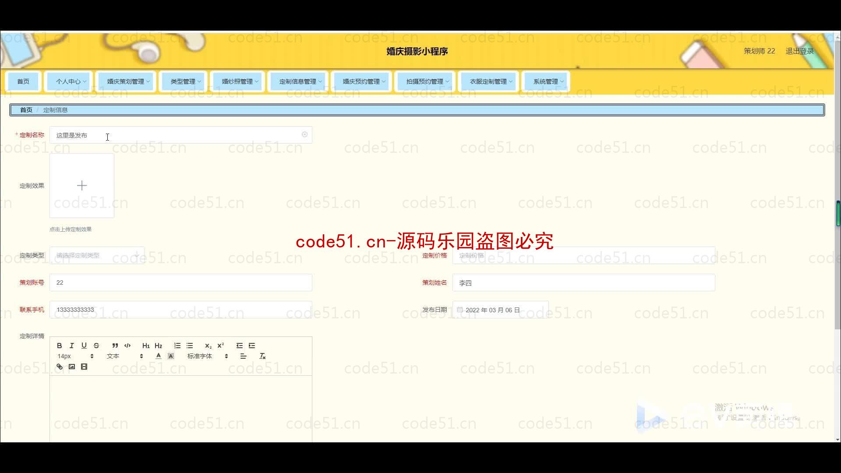This screenshot has height=473, width=841.
Task: Click the Bold formatting icon
Action: pos(59,345)
